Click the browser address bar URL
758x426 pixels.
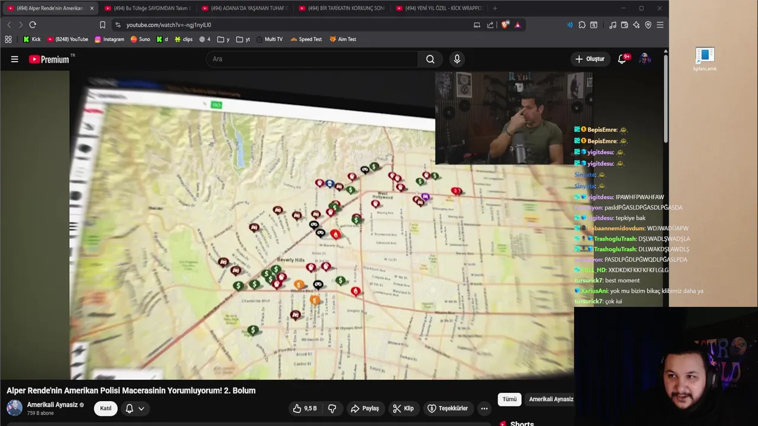169,25
